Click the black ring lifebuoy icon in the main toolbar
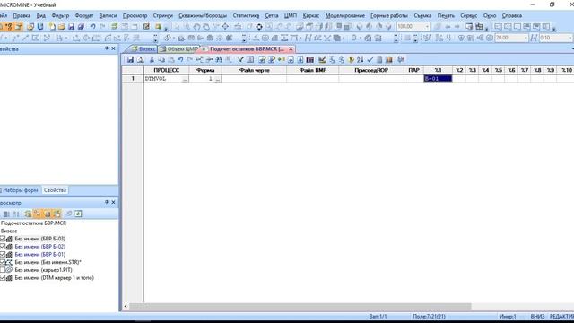 [x=259, y=27]
